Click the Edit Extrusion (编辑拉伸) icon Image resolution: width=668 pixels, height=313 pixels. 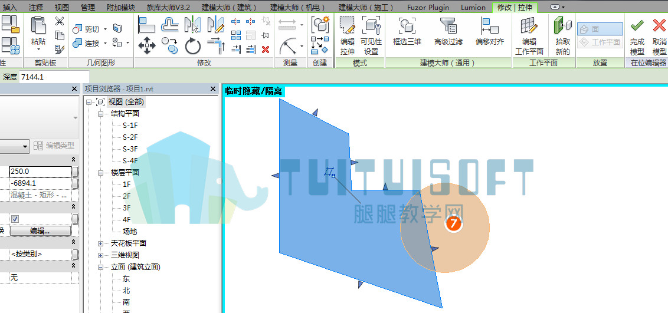point(347,25)
